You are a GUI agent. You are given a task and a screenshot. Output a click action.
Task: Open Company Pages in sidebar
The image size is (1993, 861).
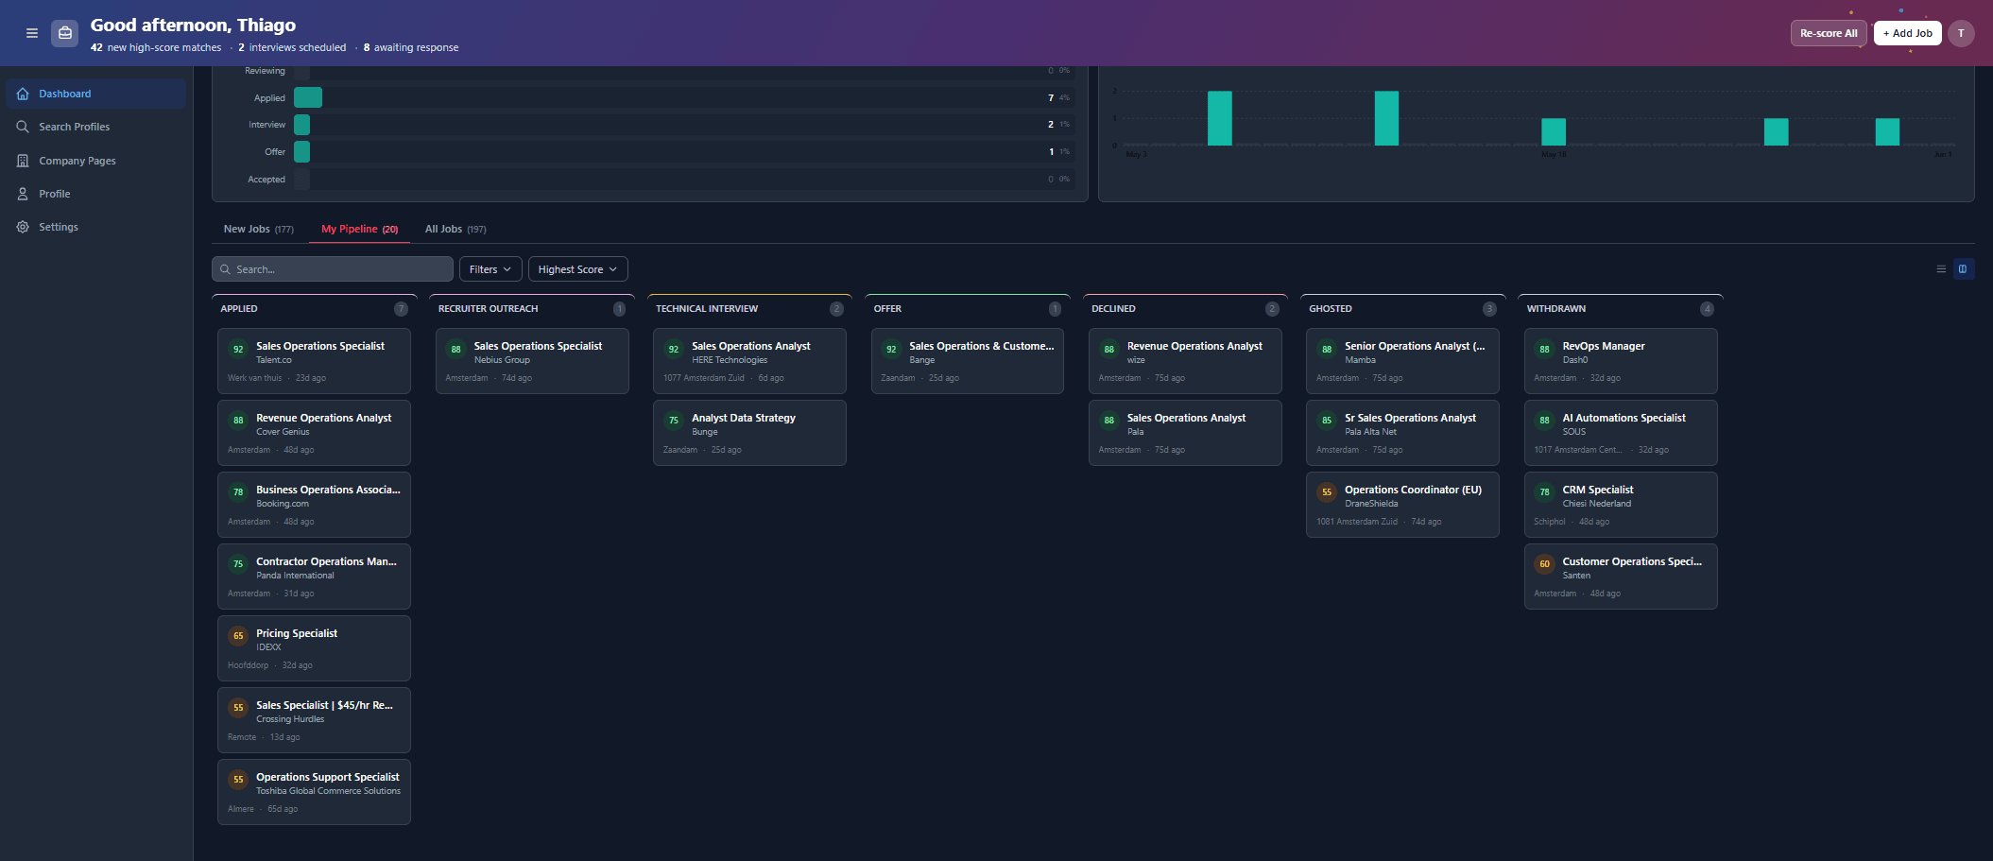pyautogui.click(x=95, y=161)
